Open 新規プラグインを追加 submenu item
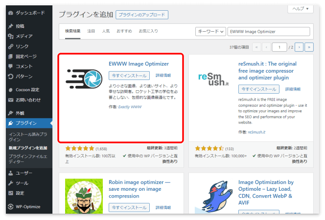 [28, 148]
